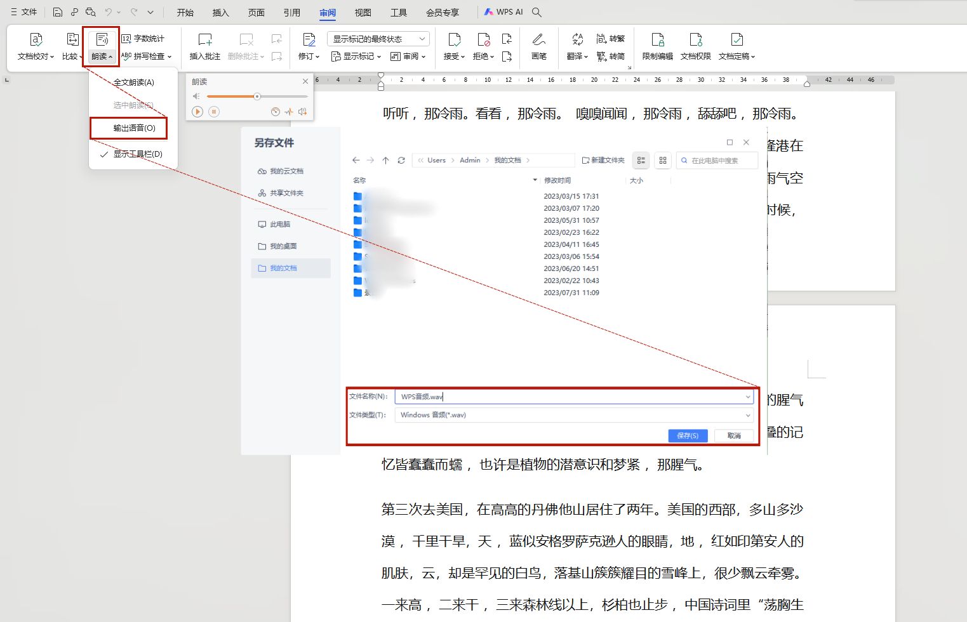Switch to 视图 ribbon tab
The height and width of the screenshot is (622, 967).
(363, 12)
